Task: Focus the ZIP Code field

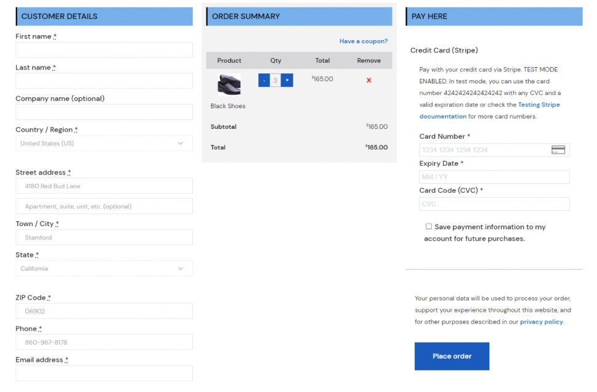Action: click(x=104, y=311)
